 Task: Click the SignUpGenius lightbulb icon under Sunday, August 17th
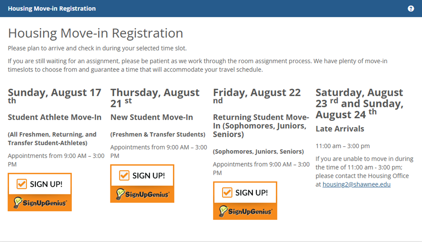[18, 202]
